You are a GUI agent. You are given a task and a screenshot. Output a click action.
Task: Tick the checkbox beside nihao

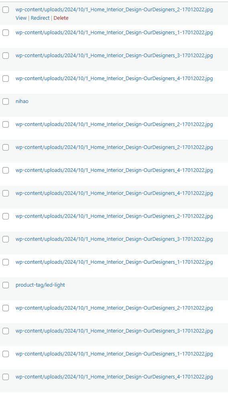pos(6,101)
